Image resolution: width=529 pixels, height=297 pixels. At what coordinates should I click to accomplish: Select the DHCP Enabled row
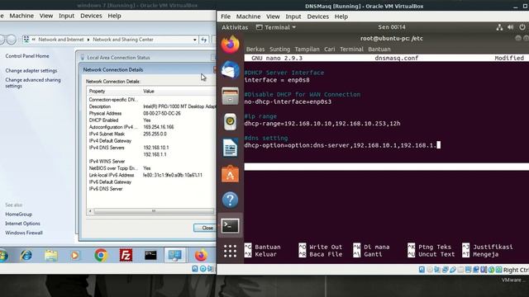151,120
